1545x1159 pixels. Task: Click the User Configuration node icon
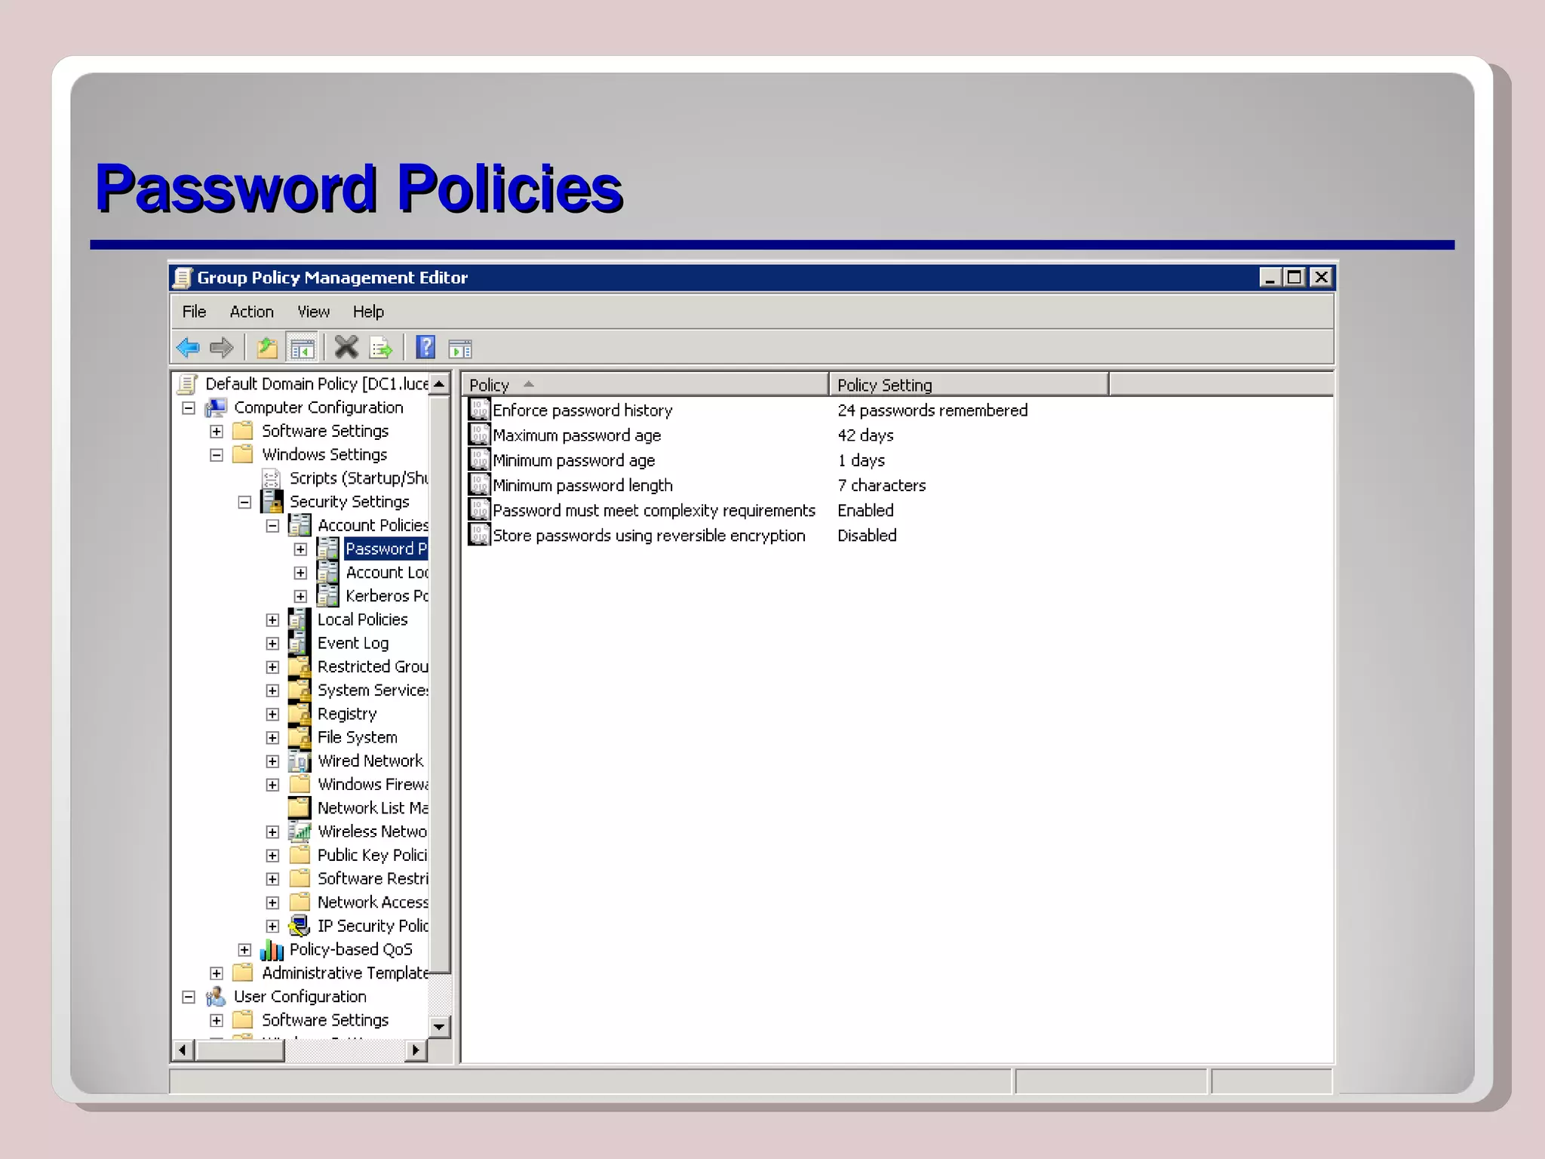click(217, 997)
